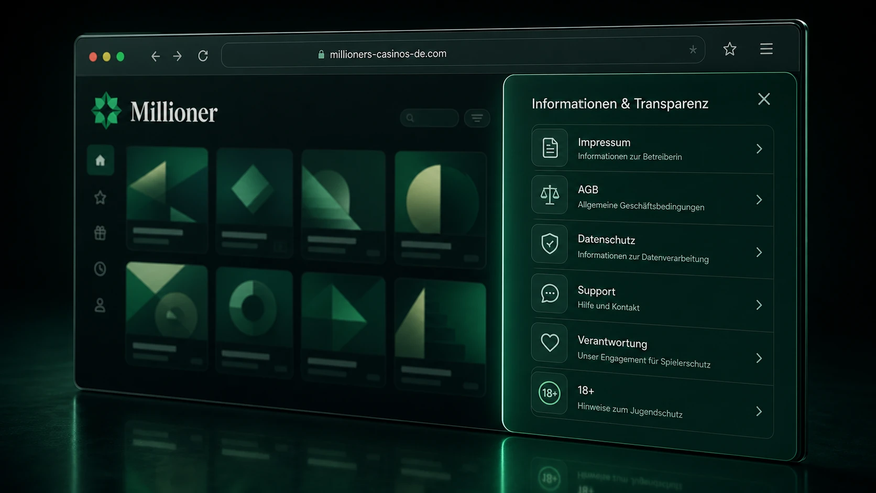Expand the Impressum chevron
The width and height of the screenshot is (876, 493).
click(759, 149)
